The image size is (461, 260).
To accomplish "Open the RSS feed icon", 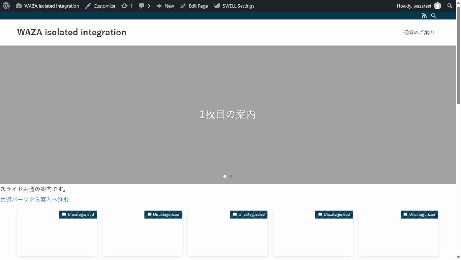I will pyautogui.click(x=424, y=15).
